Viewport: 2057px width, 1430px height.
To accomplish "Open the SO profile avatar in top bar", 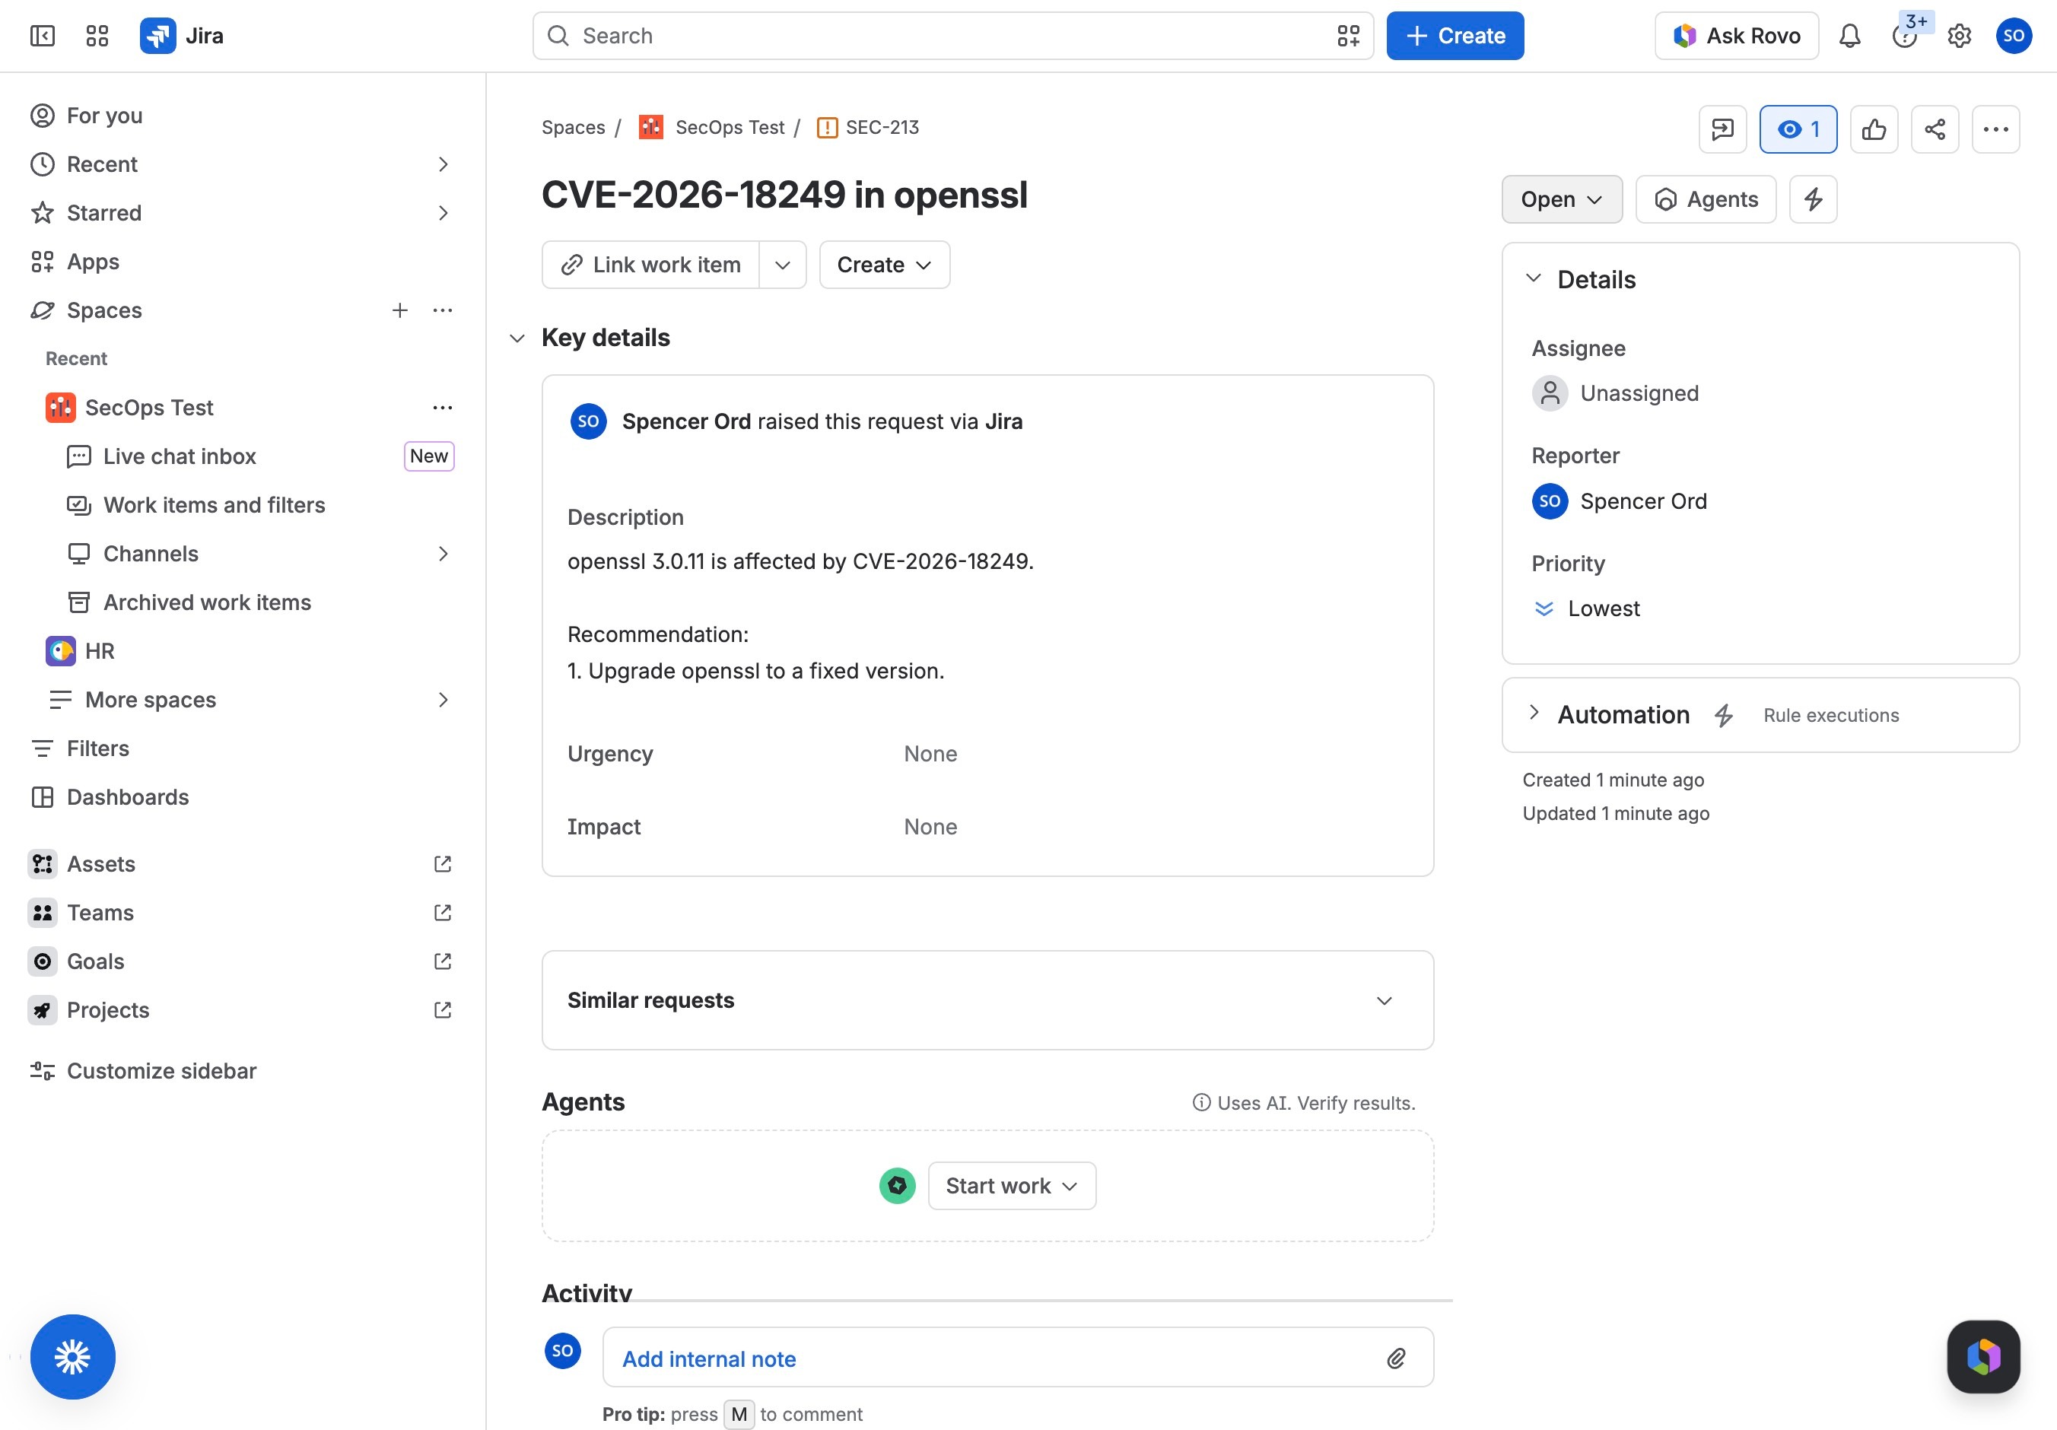I will 2014,36.
